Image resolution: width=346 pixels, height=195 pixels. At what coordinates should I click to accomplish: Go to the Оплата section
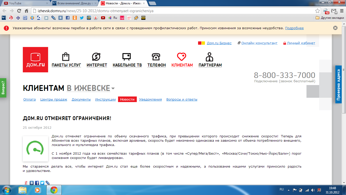pyautogui.click(x=29, y=100)
